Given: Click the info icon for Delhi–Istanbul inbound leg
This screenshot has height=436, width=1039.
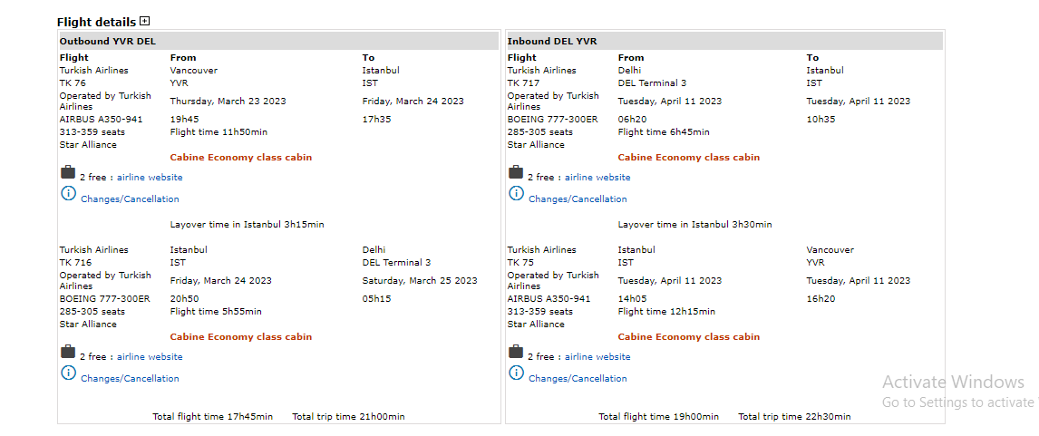Looking at the screenshot, I should point(516,193).
